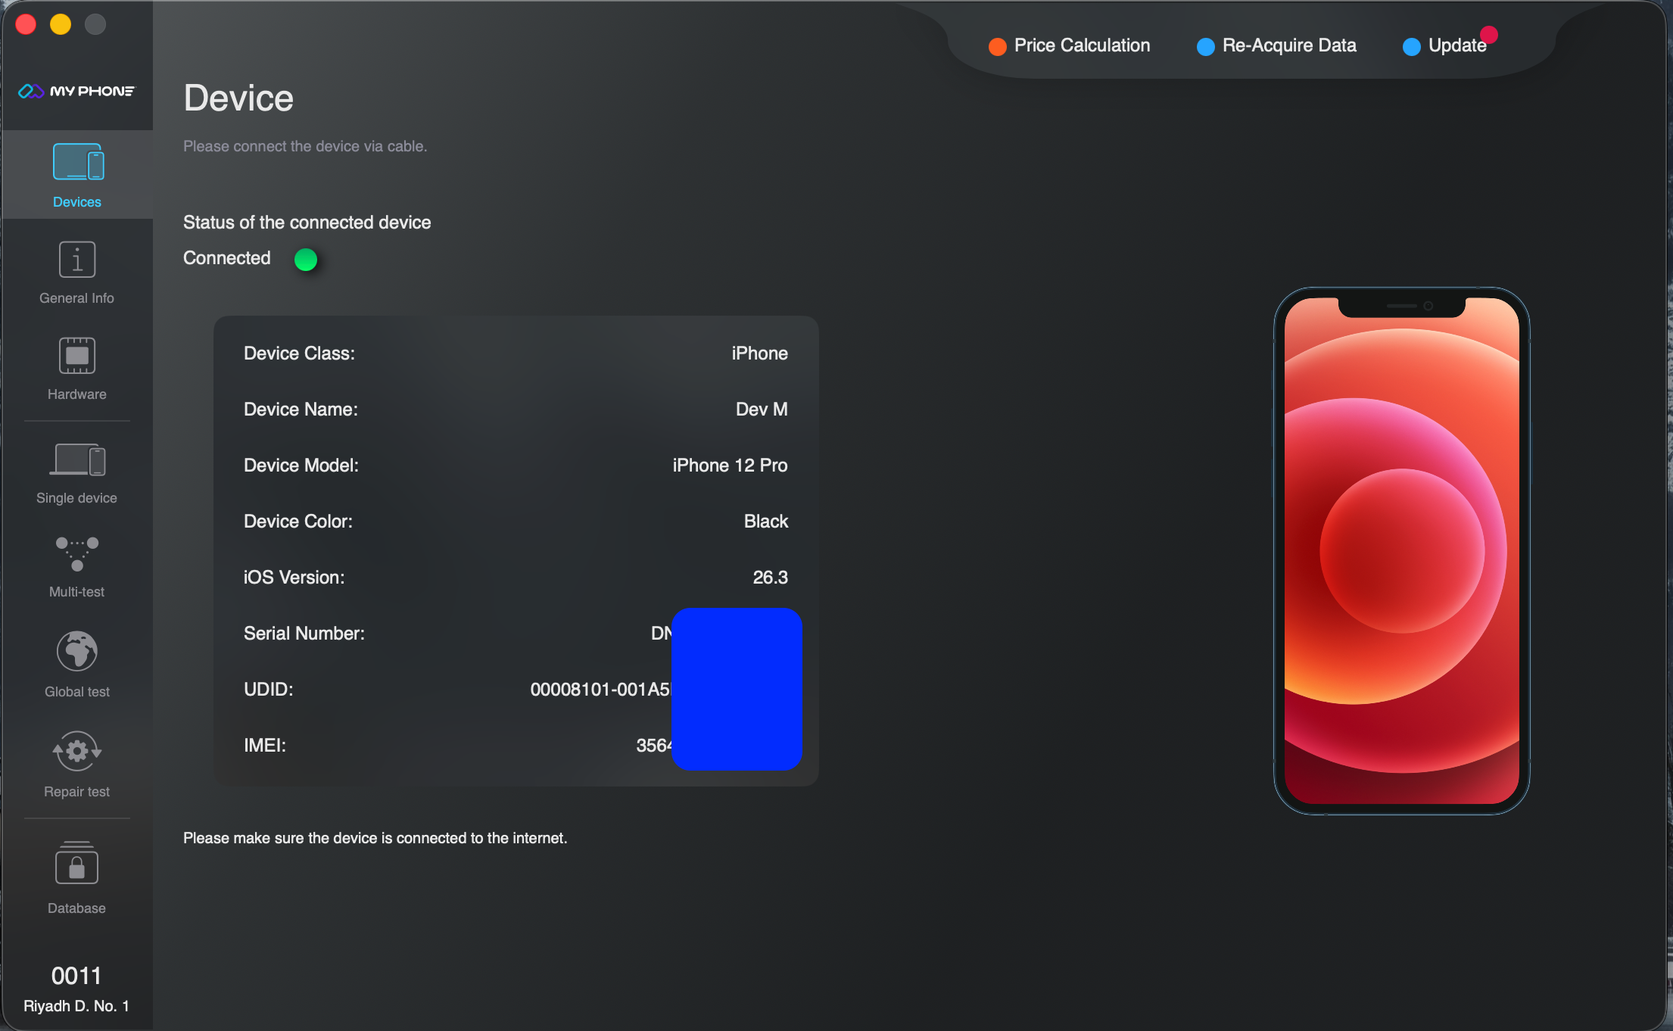The image size is (1673, 1031).
Task: Open Global test globe icon
Action: 77,651
